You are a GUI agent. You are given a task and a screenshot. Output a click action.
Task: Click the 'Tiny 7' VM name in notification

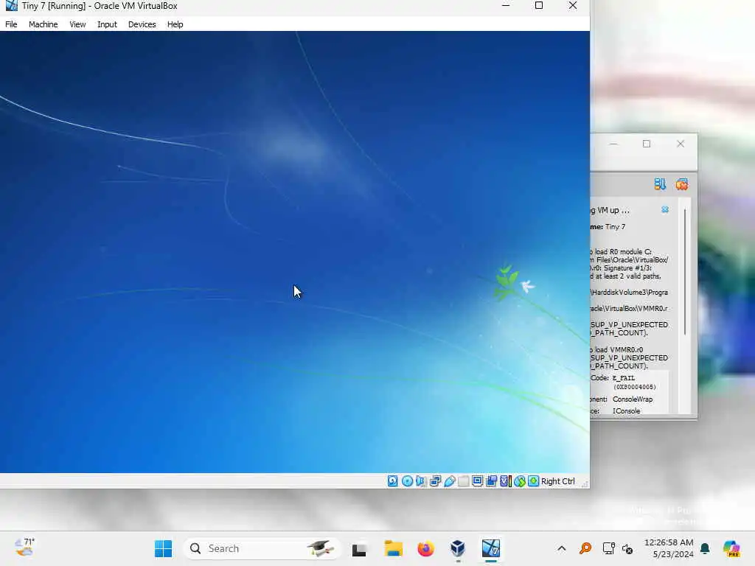pyautogui.click(x=615, y=226)
